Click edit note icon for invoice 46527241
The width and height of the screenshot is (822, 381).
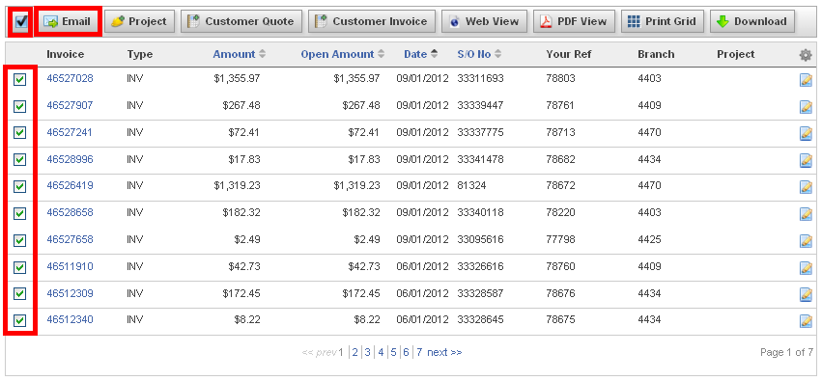coord(806,133)
